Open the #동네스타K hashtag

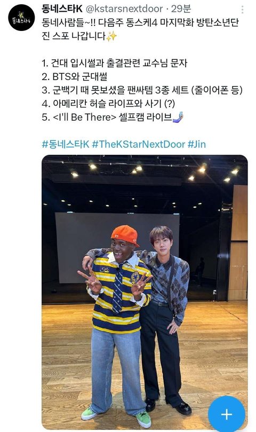[66, 144]
